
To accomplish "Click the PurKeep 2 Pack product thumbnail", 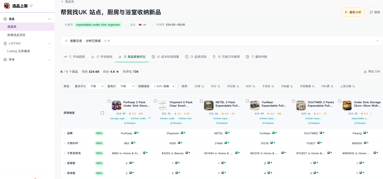I will tap(117, 106).
